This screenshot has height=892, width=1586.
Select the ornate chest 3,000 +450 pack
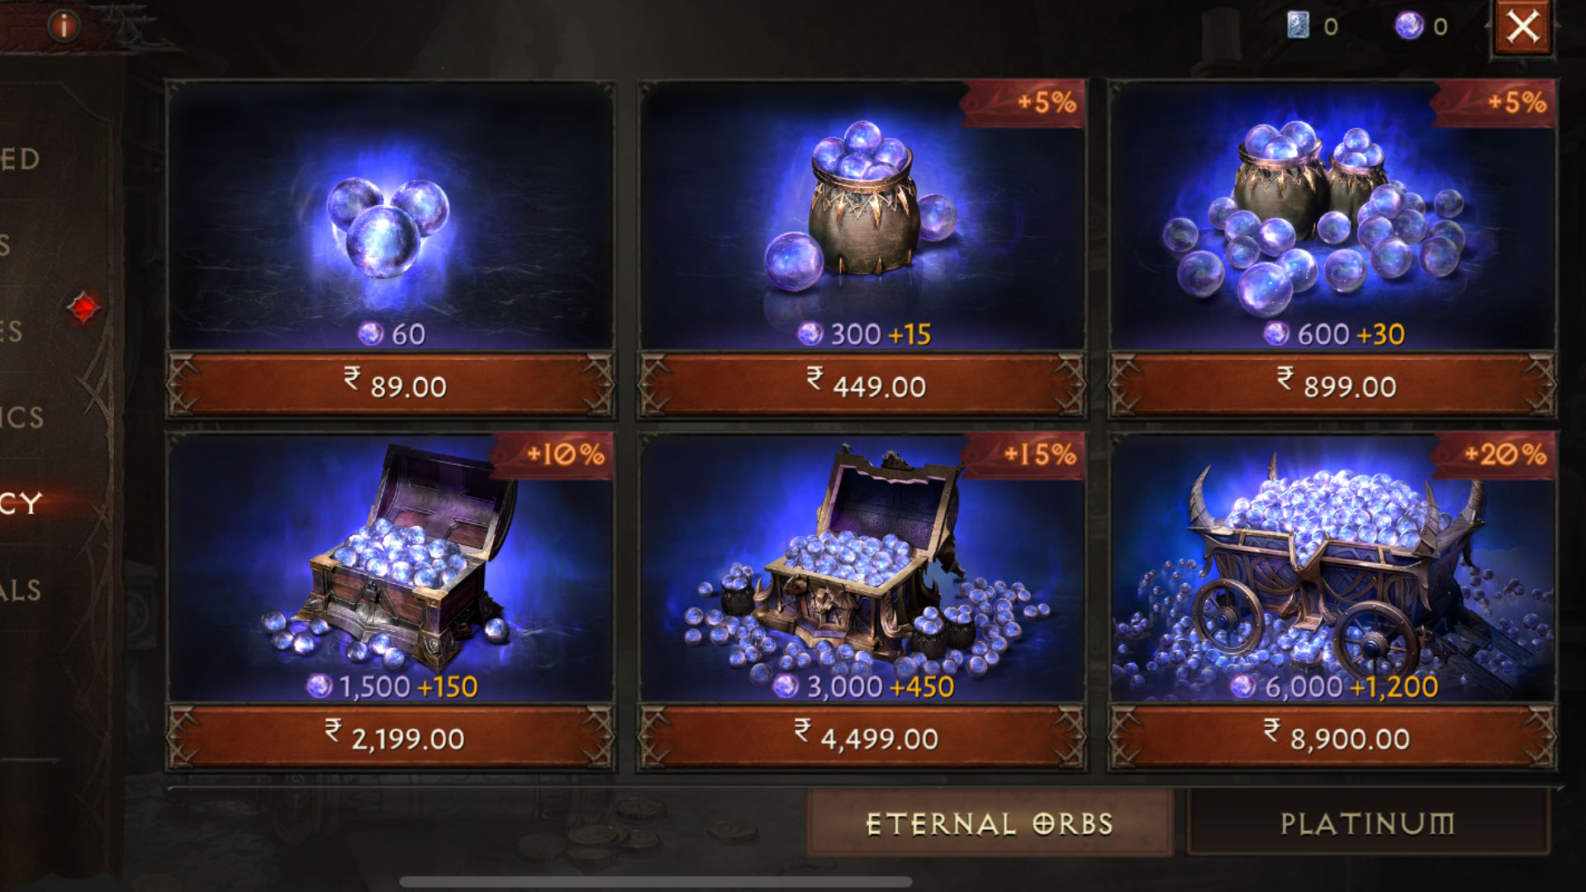coord(862,568)
